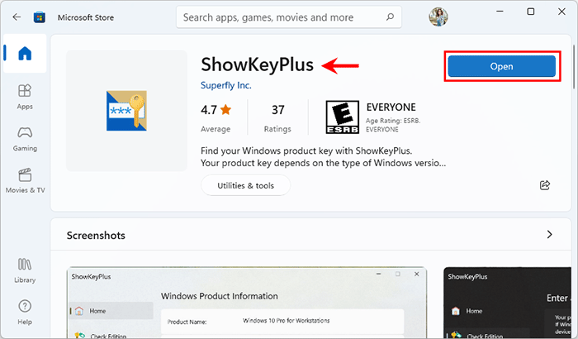Click the 4.7 Average rating

(216, 117)
